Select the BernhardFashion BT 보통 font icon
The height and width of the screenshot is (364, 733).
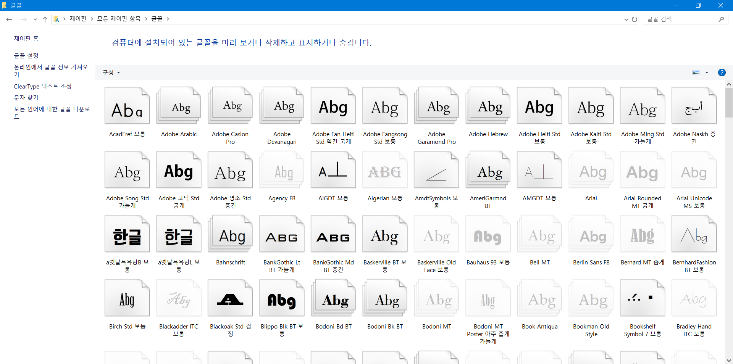694,234
